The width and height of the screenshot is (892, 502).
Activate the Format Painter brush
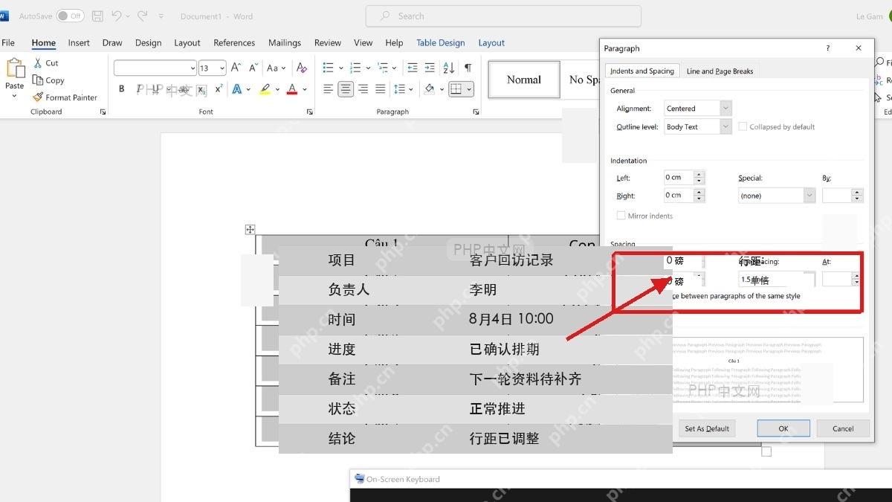[65, 97]
